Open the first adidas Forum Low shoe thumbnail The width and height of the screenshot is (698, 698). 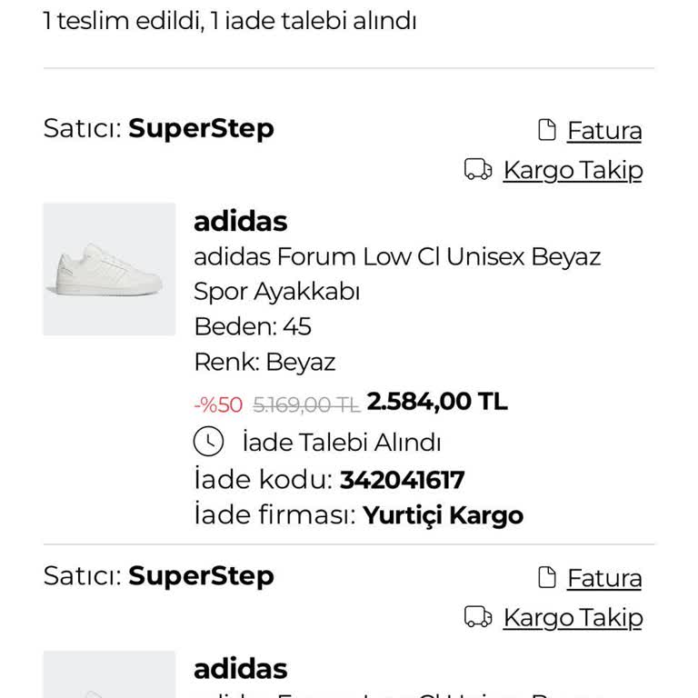109,269
